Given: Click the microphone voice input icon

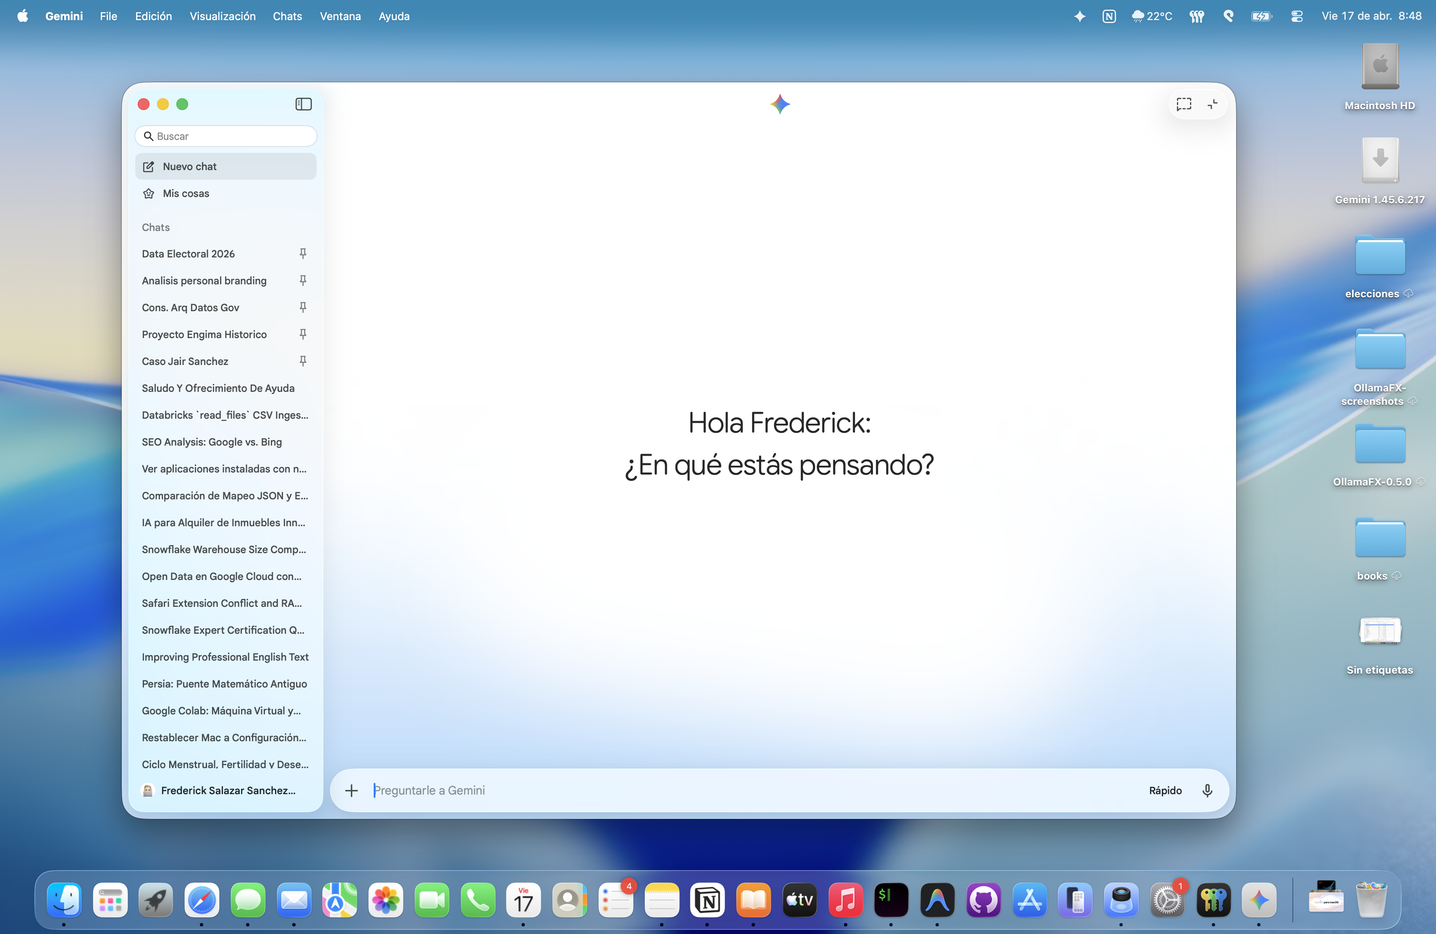Looking at the screenshot, I should [1207, 790].
